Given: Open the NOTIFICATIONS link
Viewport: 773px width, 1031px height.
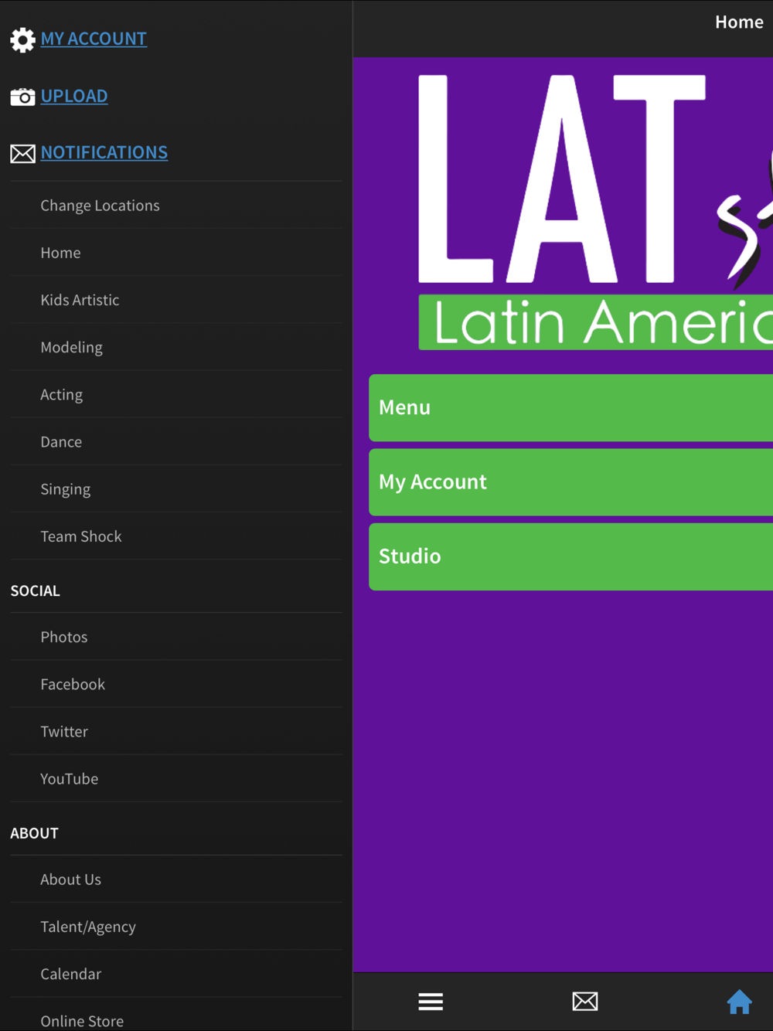Looking at the screenshot, I should tap(104, 152).
